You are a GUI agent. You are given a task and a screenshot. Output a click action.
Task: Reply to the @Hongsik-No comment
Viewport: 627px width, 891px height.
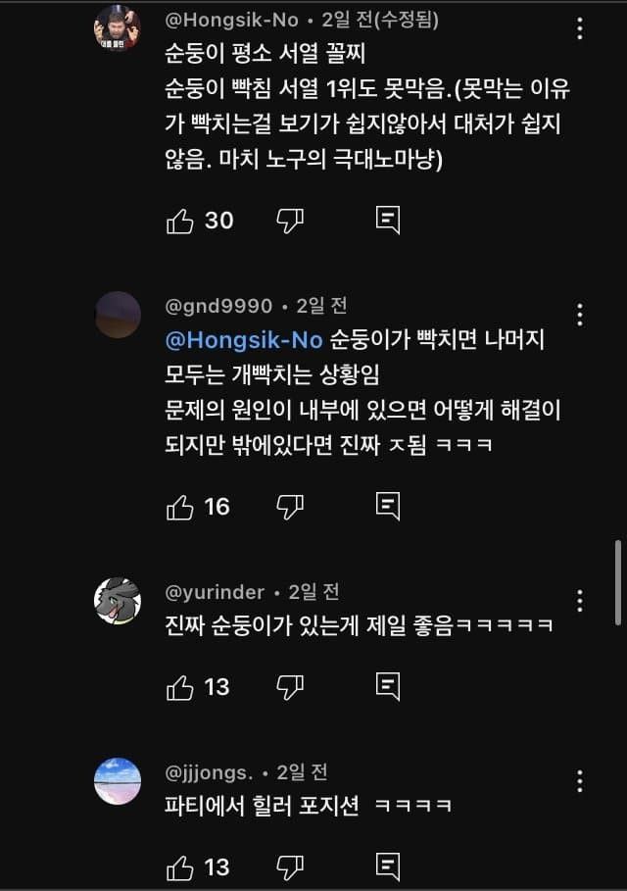[388, 221]
